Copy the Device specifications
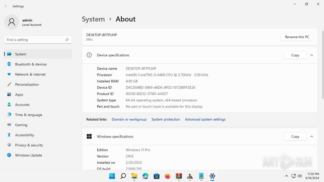Screen dimensions: 324x182 [x=295, y=55]
